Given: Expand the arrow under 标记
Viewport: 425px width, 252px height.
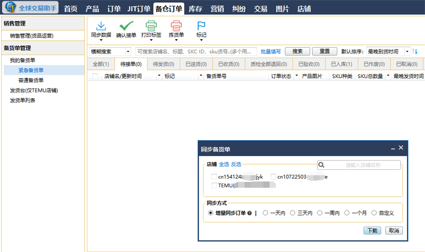Looking at the screenshot, I should pyautogui.click(x=201, y=40).
